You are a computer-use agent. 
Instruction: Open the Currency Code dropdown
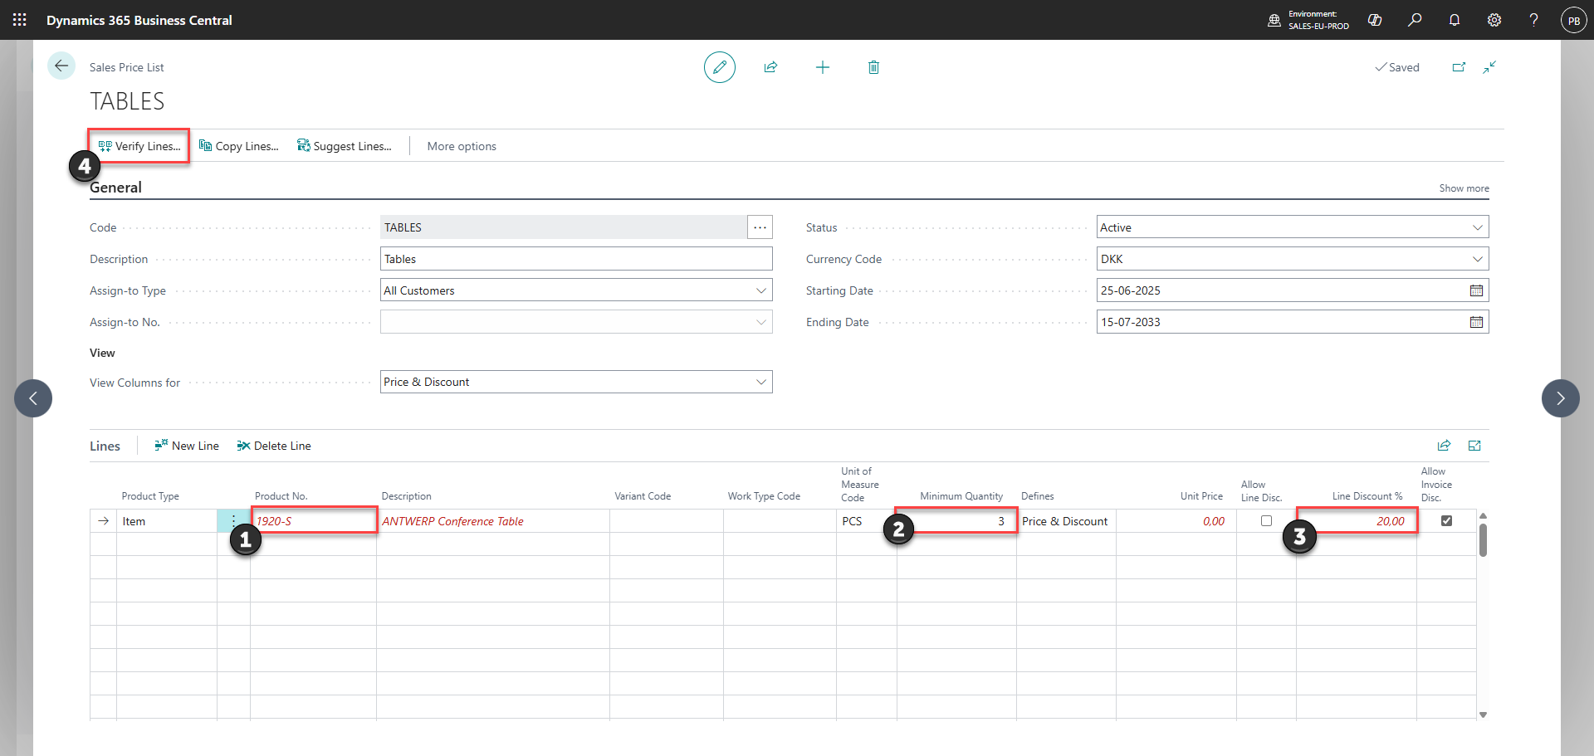click(x=1477, y=259)
